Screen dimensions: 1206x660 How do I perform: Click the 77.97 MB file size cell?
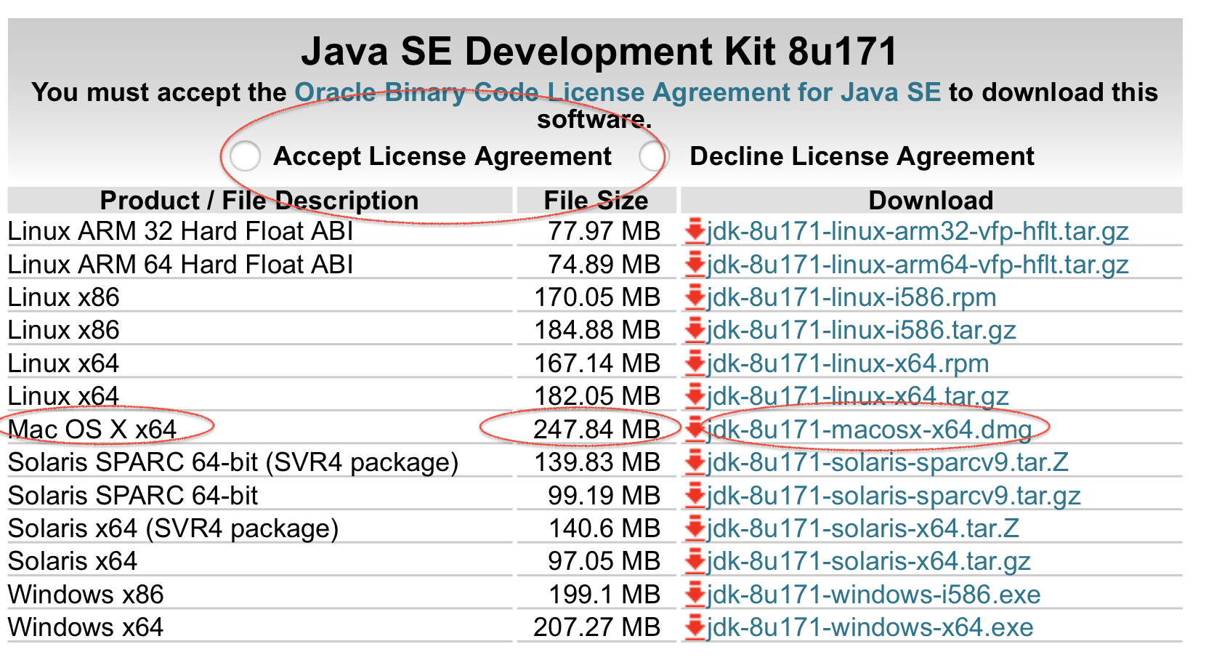(x=604, y=231)
